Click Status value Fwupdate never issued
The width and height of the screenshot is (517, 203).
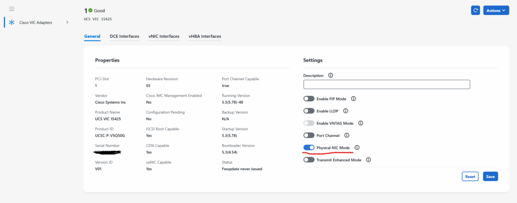(242, 169)
